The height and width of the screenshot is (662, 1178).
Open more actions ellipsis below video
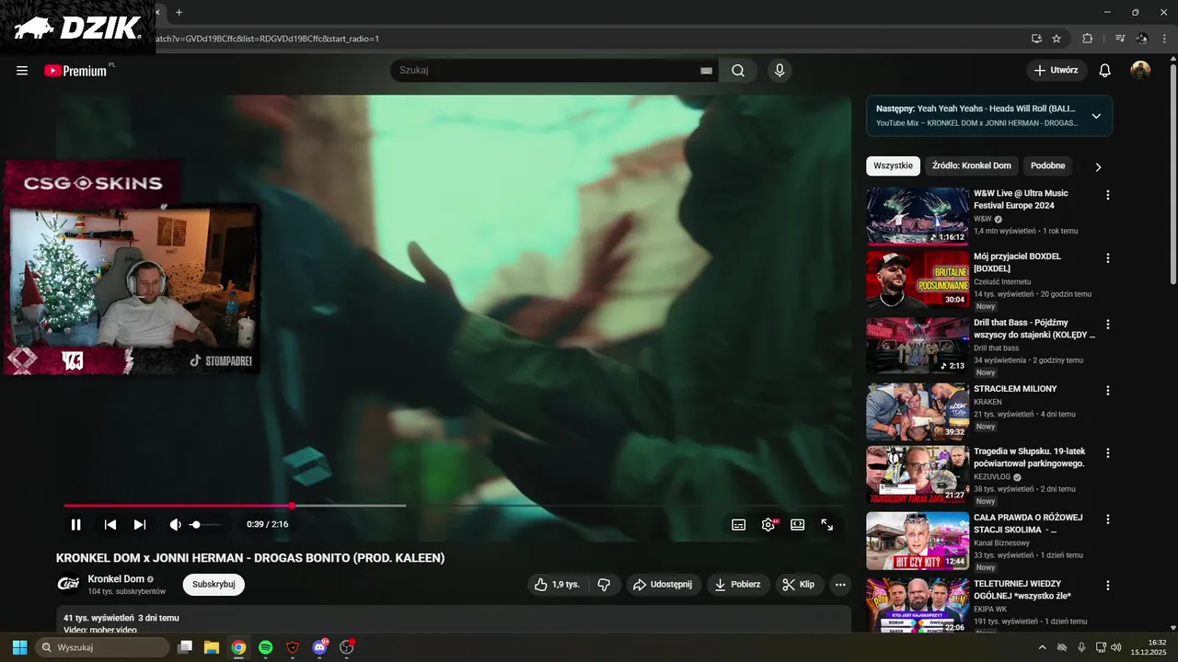coord(839,585)
